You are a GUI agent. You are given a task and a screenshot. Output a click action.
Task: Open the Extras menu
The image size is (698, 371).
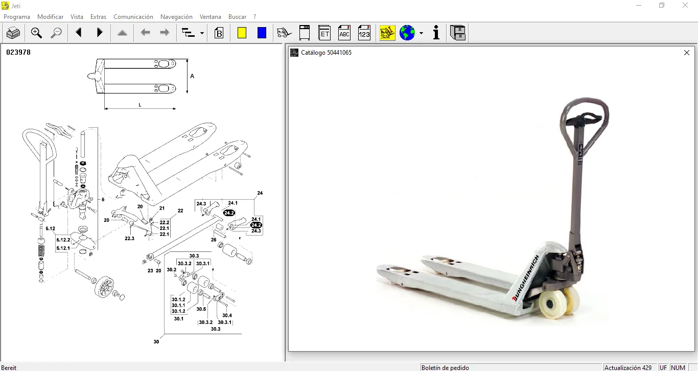98,17
